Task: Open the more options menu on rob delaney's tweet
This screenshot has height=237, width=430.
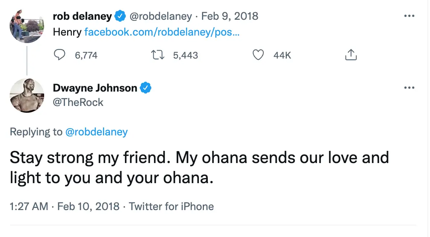Action: pos(410,15)
